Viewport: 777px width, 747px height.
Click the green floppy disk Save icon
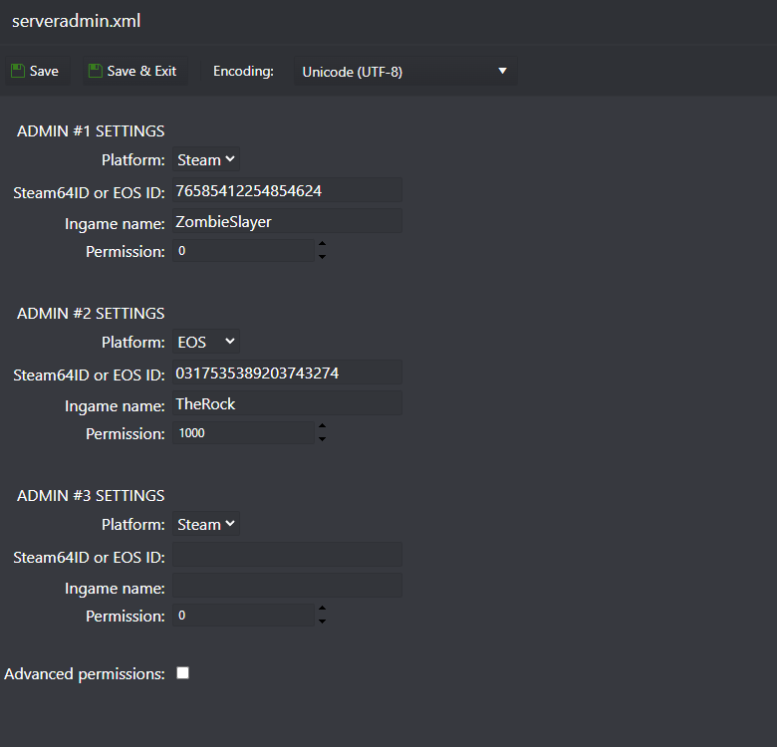(18, 71)
